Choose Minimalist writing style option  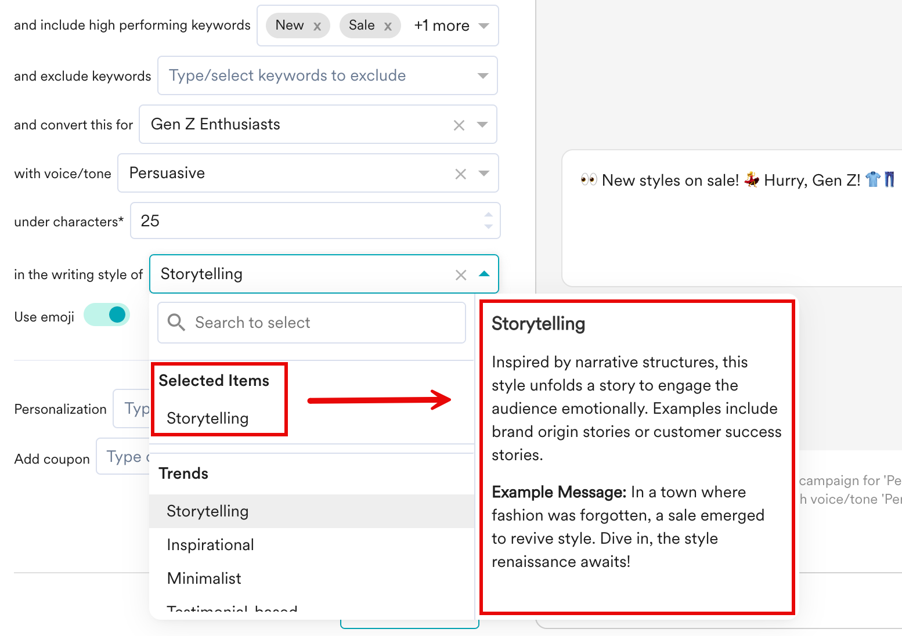[x=204, y=579]
